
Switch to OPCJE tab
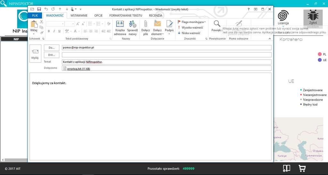(98, 15)
